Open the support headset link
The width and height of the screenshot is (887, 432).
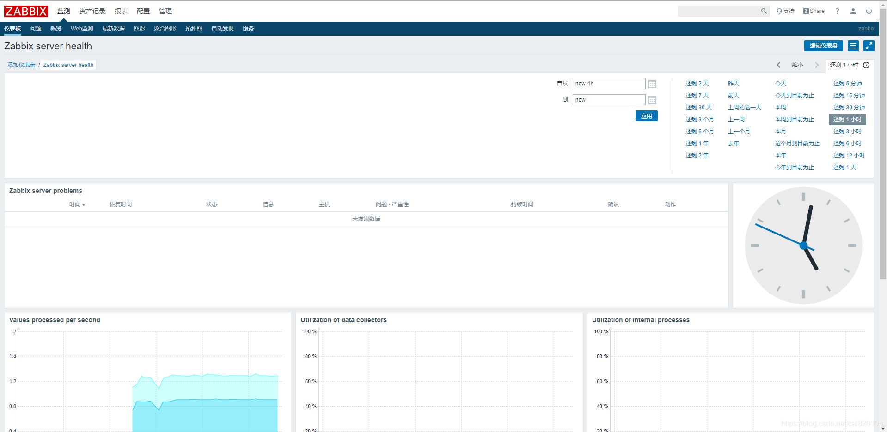point(785,11)
